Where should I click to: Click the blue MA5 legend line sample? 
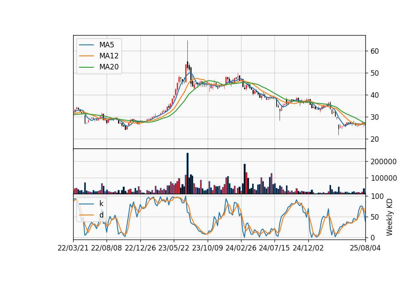(86, 45)
